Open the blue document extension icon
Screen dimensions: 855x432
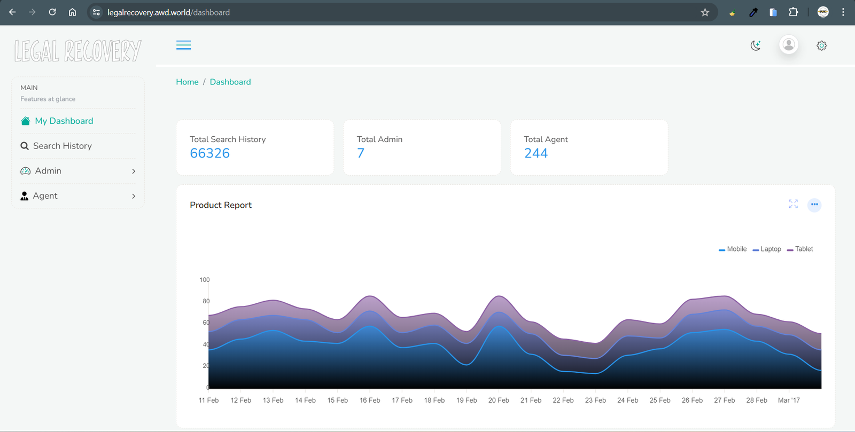[773, 12]
